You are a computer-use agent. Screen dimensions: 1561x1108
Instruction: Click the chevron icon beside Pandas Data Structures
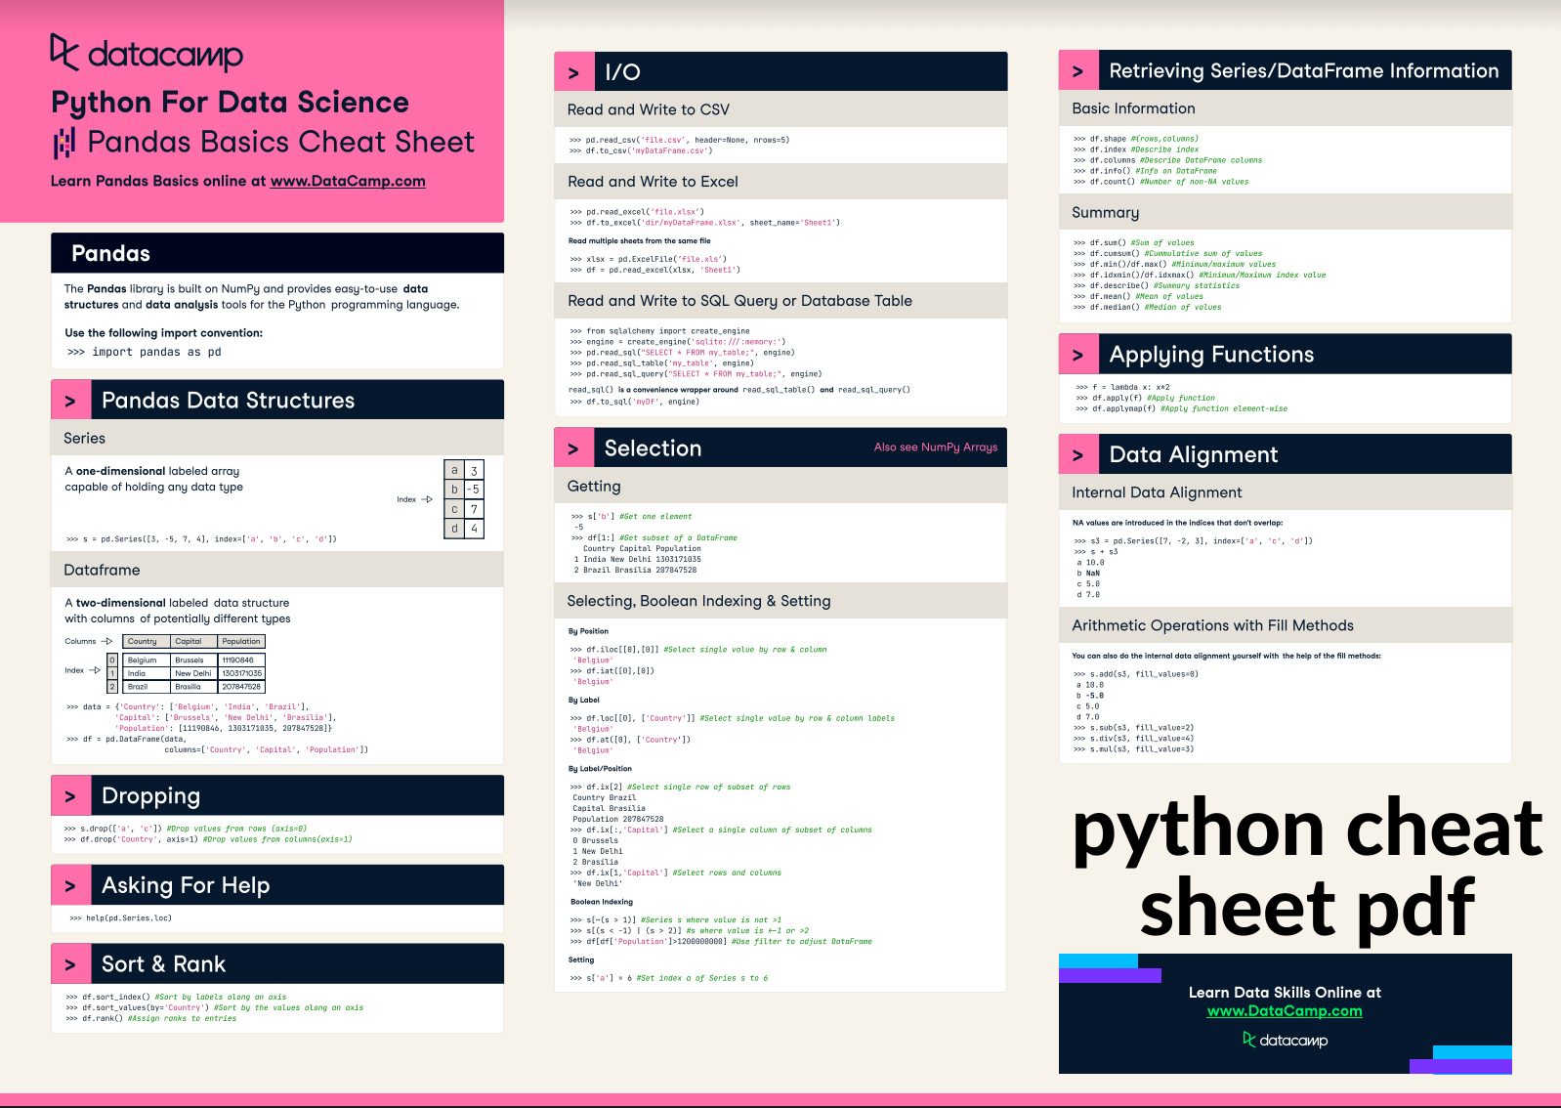70,401
